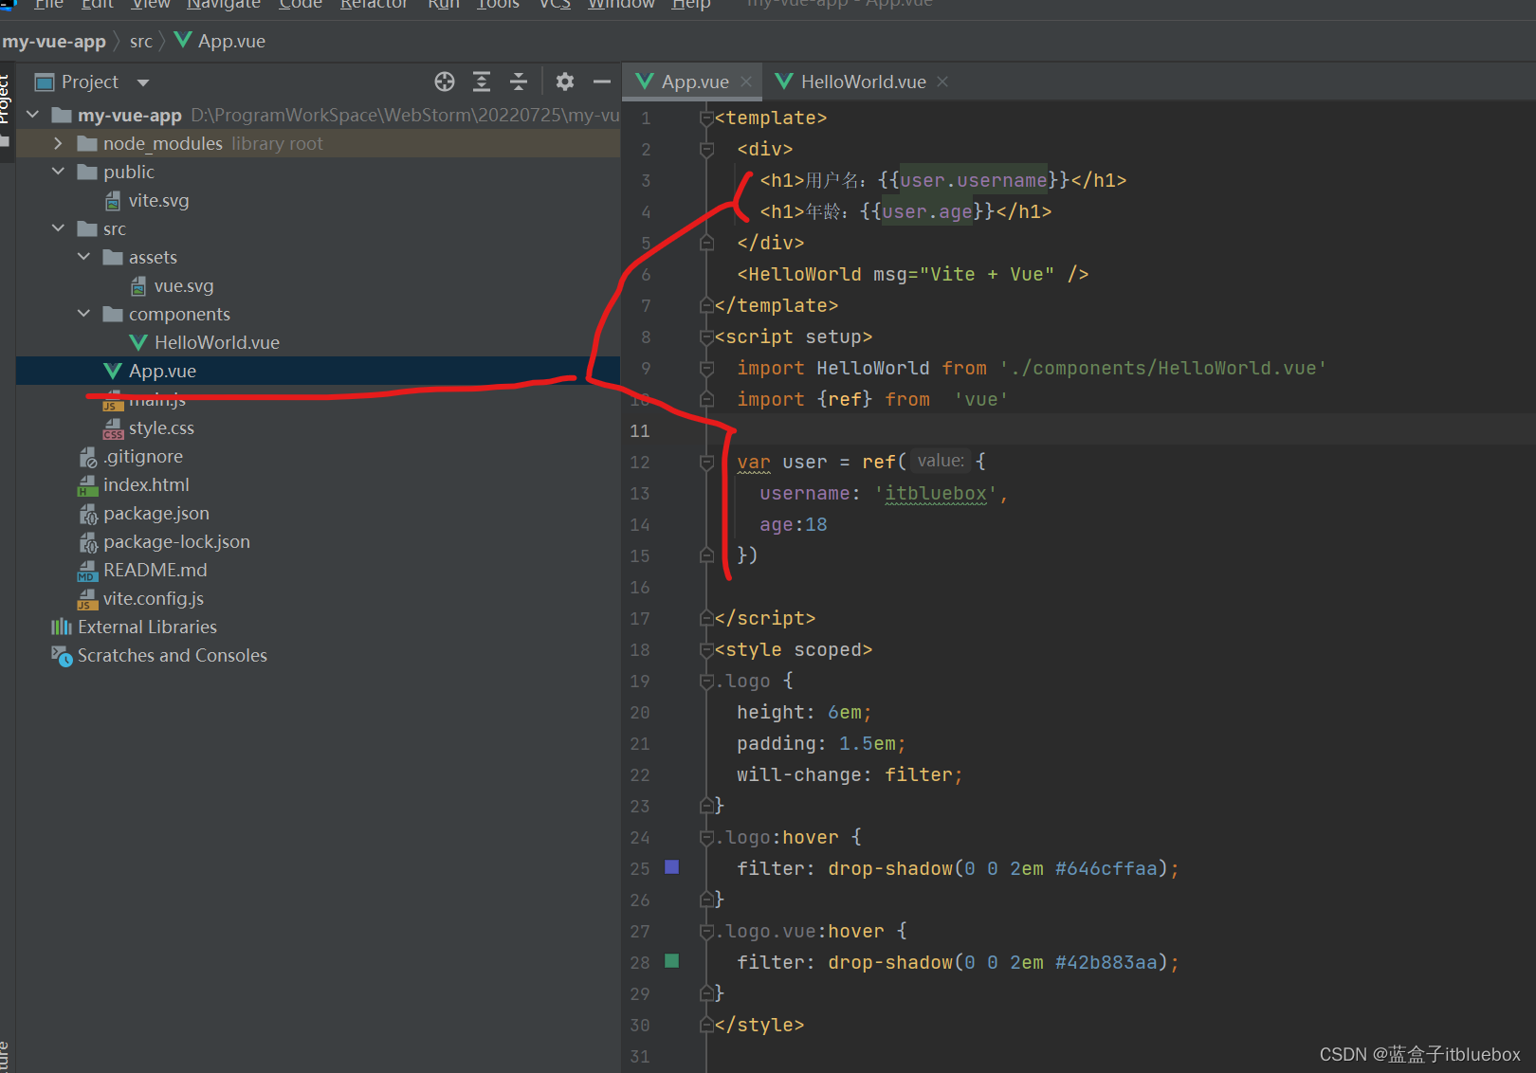Viewport: 1536px width, 1073px height.
Task: Collapse the public folder
Action: click(58, 172)
